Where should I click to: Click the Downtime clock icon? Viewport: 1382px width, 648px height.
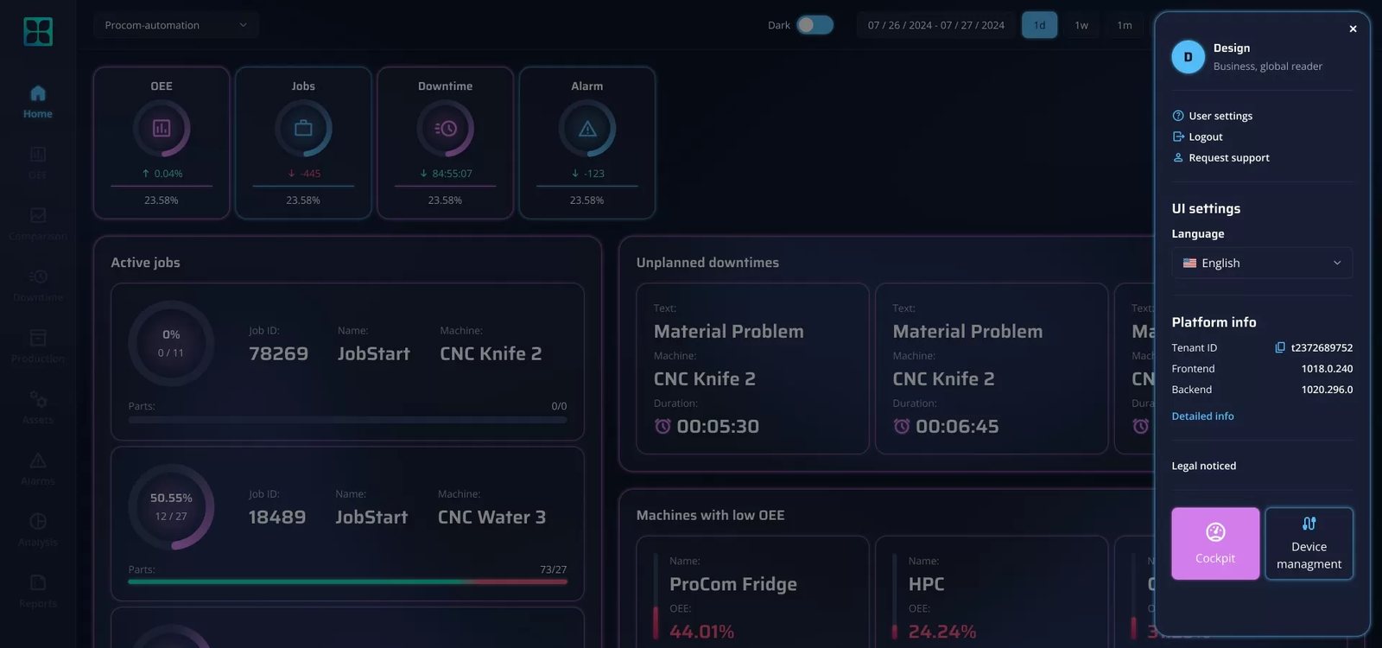(445, 128)
